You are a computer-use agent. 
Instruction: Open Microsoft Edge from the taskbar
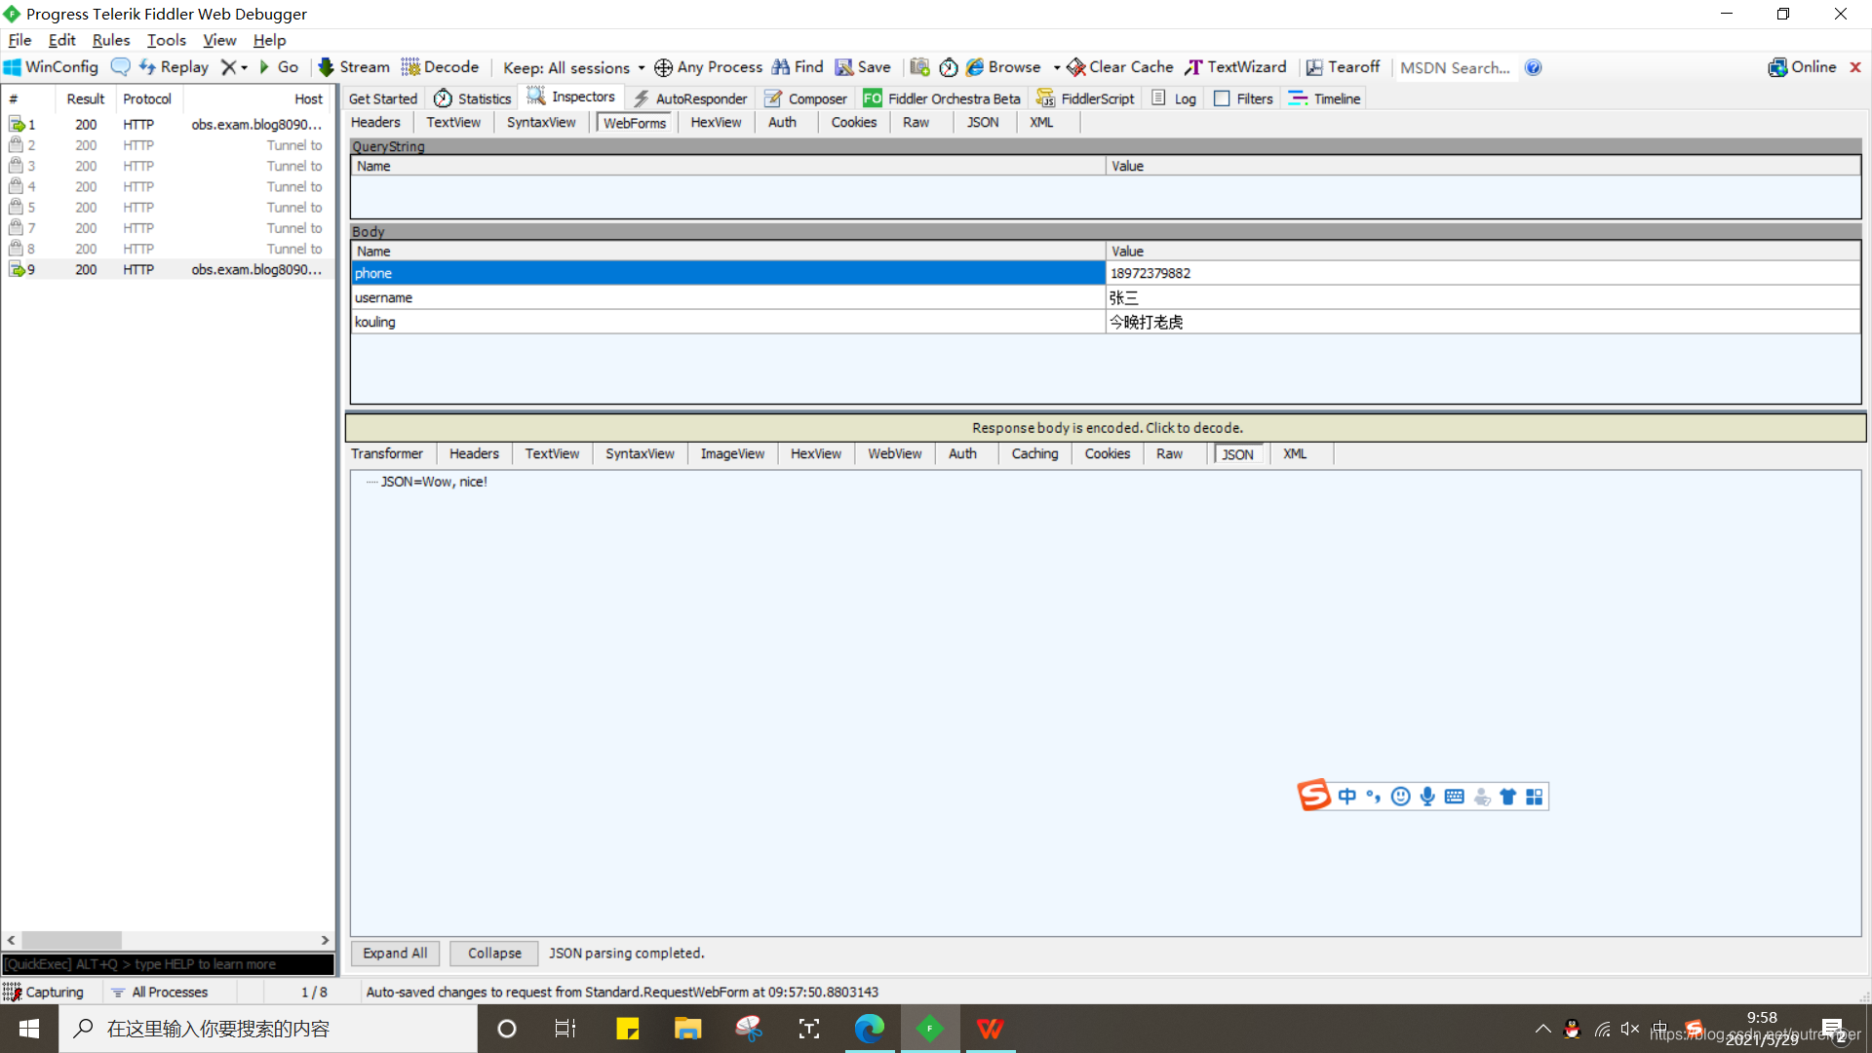(x=869, y=1029)
